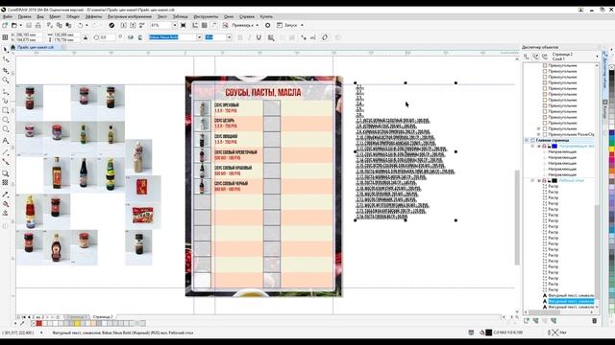Click the Print icon in toolbar
Image resolution: width=615 pixels, height=345 pixels.
tap(38, 25)
